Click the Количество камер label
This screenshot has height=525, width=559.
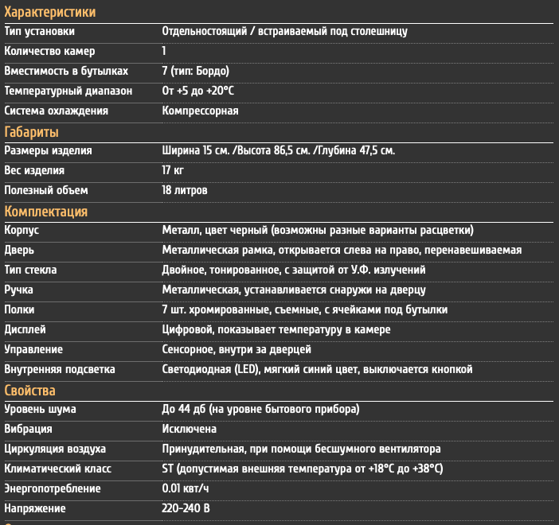coord(49,51)
